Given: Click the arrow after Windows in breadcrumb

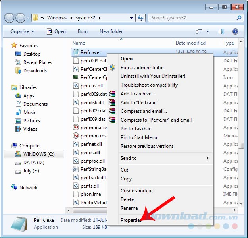Looking at the screenshot, I should coord(71,18).
